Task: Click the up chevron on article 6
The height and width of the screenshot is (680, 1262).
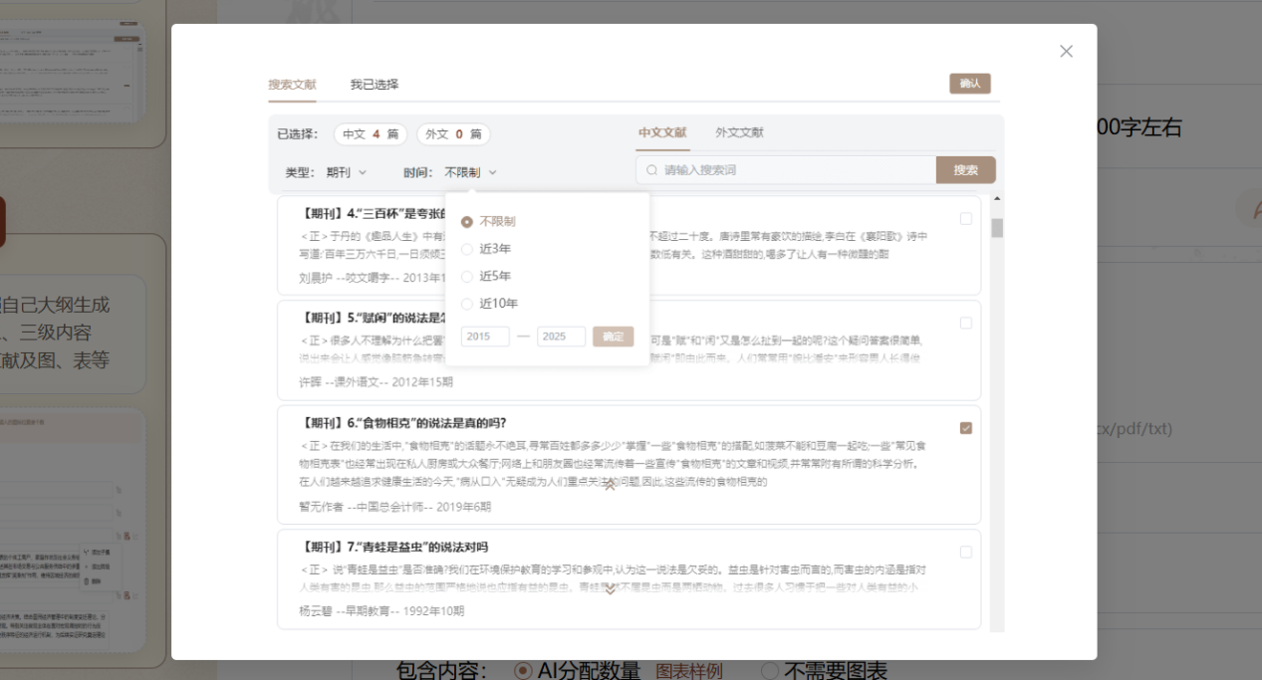Action: [611, 487]
